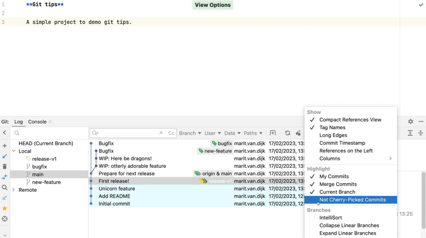Image resolution: width=426 pixels, height=238 pixels.
Task: Click the compare/fetch arrows icon in the sidebar
Action: tap(5, 177)
